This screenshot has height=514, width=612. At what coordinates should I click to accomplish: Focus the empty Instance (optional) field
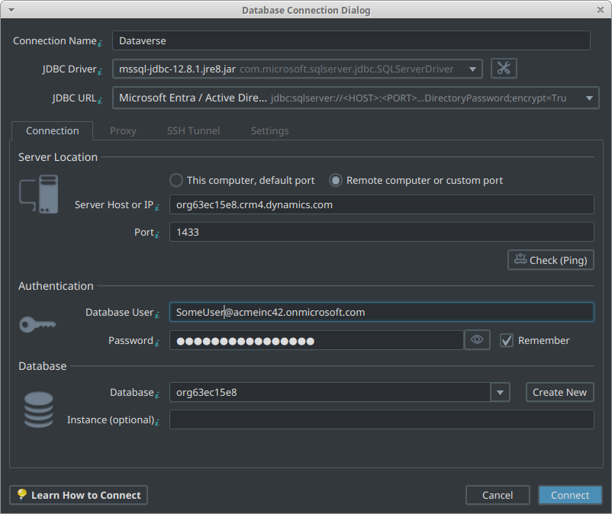(x=382, y=419)
